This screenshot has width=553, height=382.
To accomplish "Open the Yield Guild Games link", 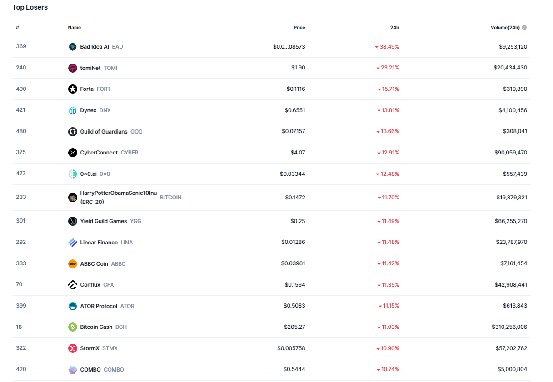I will coord(103,221).
